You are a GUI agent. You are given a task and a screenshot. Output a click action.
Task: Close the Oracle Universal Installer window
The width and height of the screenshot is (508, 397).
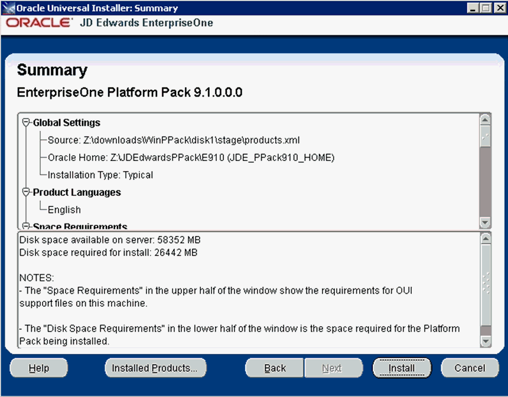(500, 8)
